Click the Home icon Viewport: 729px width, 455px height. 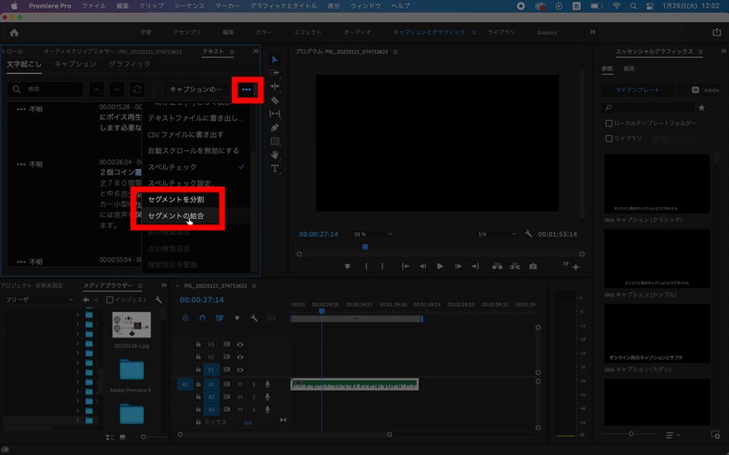click(x=14, y=33)
